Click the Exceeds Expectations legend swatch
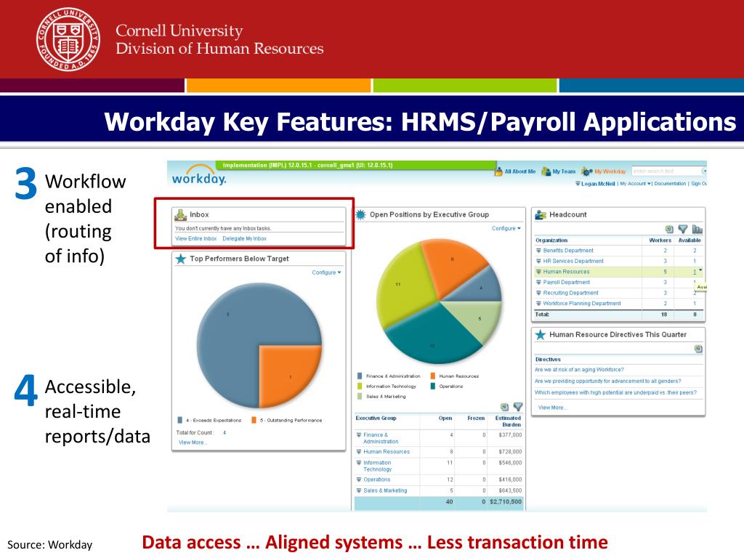744x558 pixels. pyautogui.click(x=180, y=420)
